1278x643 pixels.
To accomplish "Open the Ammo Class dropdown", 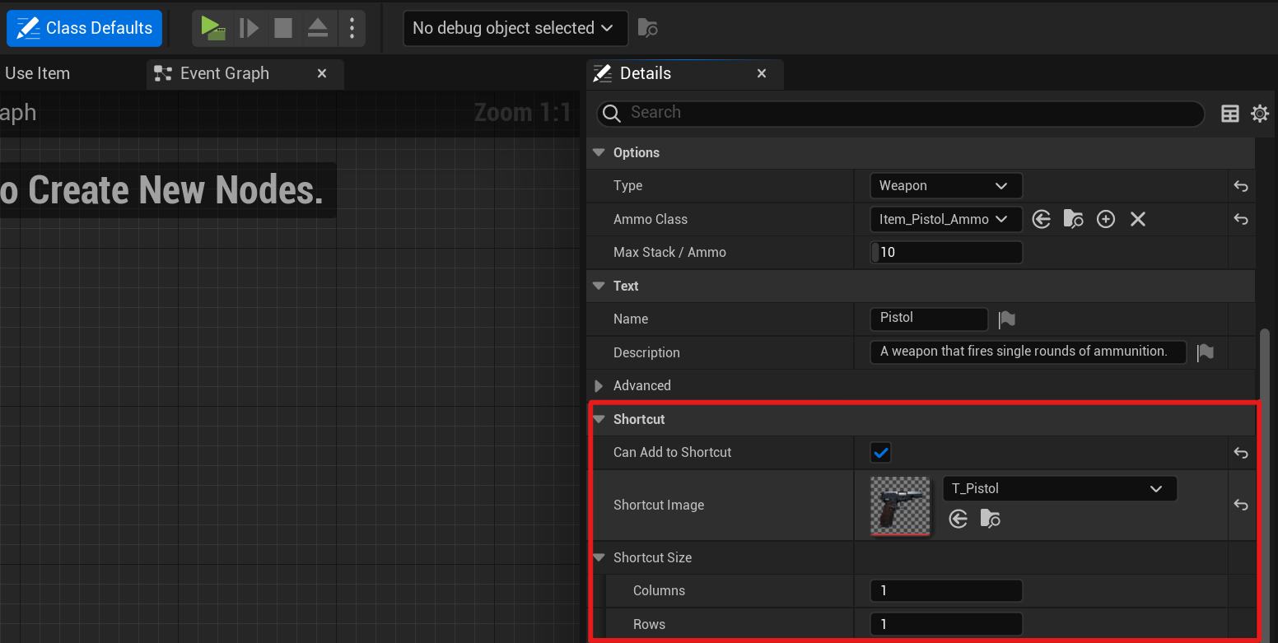I will pos(946,219).
